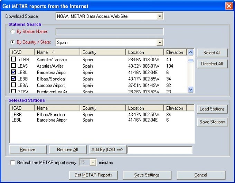The width and height of the screenshot is (235, 183).
Task: Uncheck the LEBB Bilbao/Sondica checkbox
Action: click(13, 78)
